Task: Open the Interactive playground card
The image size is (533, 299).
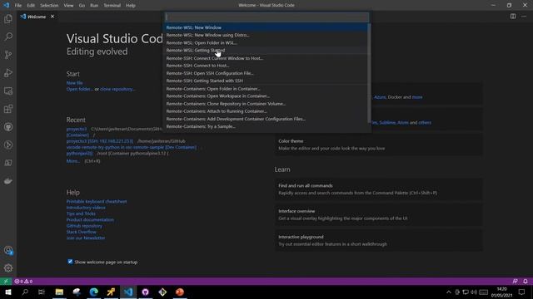Action: 378,240
